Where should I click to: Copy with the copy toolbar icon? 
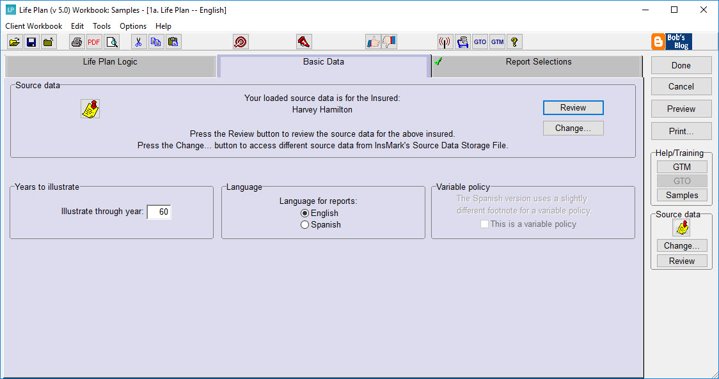pyautogui.click(x=155, y=41)
